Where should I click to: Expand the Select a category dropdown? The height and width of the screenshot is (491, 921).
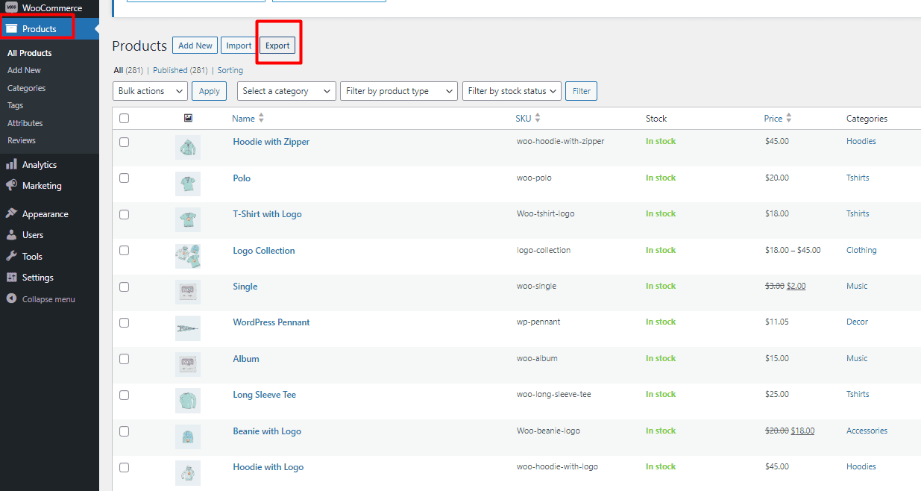coord(286,90)
